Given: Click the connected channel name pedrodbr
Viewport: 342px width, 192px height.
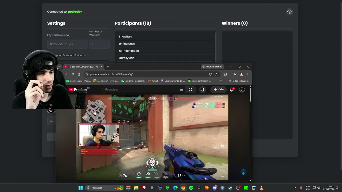Looking at the screenshot, I should click(x=75, y=12).
